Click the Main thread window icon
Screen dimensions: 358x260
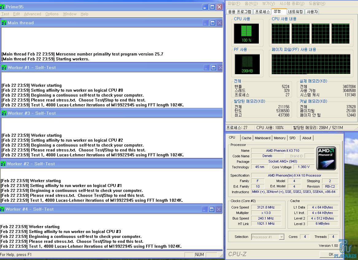tap(4, 23)
